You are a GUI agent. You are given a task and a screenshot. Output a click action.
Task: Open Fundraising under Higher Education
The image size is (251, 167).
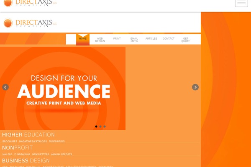pyautogui.click(x=56, y=141)
